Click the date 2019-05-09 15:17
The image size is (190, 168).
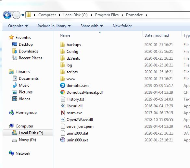158,86
